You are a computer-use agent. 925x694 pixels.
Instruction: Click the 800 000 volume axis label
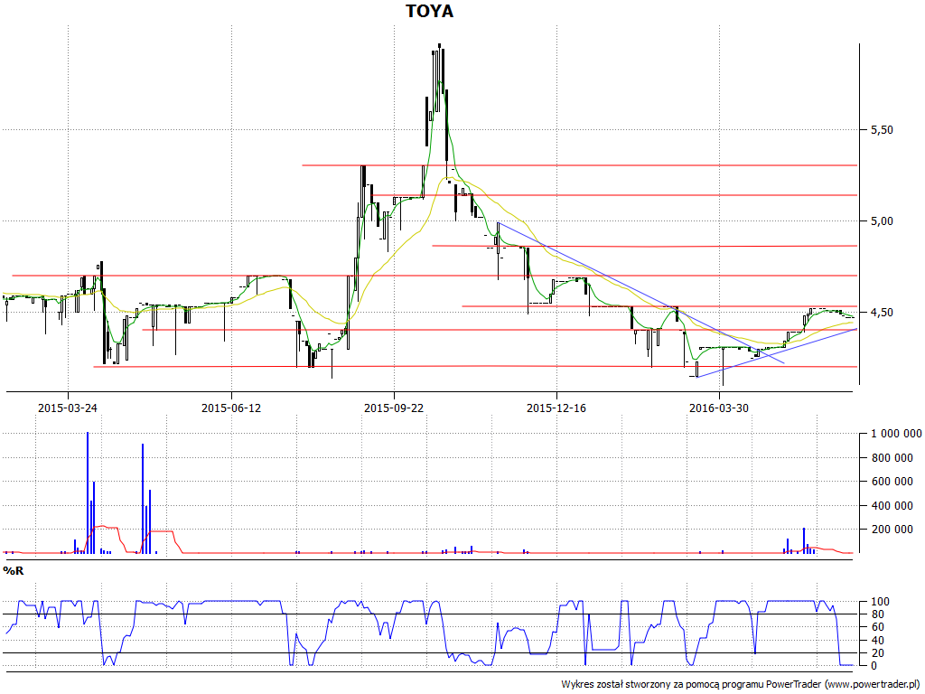pos(892,458)
